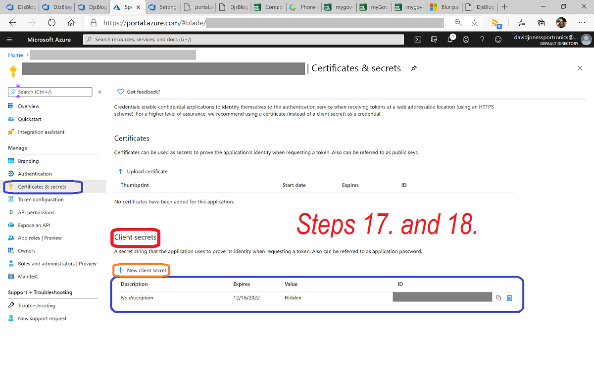Click the zoom magnifier icon in address bar

pyautogui.click(x=458, y=23)
